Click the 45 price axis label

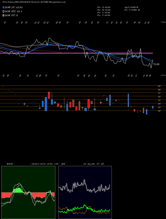pyautogui.click(x=159, y=108)
